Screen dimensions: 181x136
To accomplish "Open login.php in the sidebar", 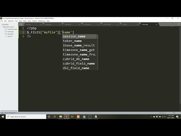I will [10, 34].
